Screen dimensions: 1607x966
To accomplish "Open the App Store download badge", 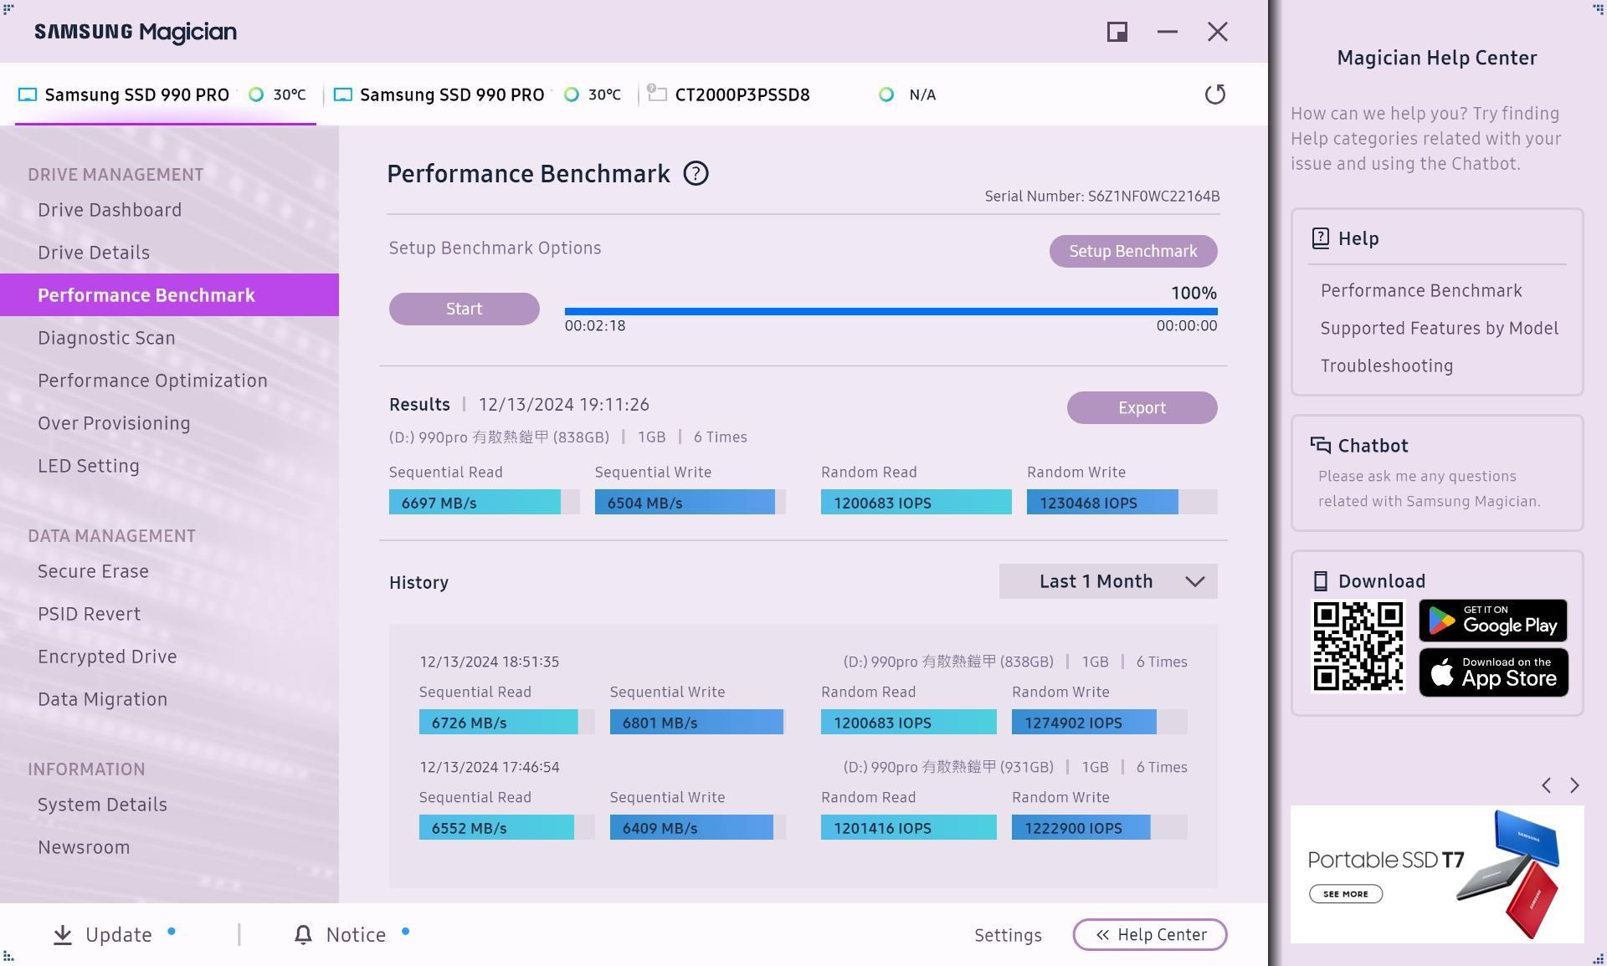I will (1493, 672).
